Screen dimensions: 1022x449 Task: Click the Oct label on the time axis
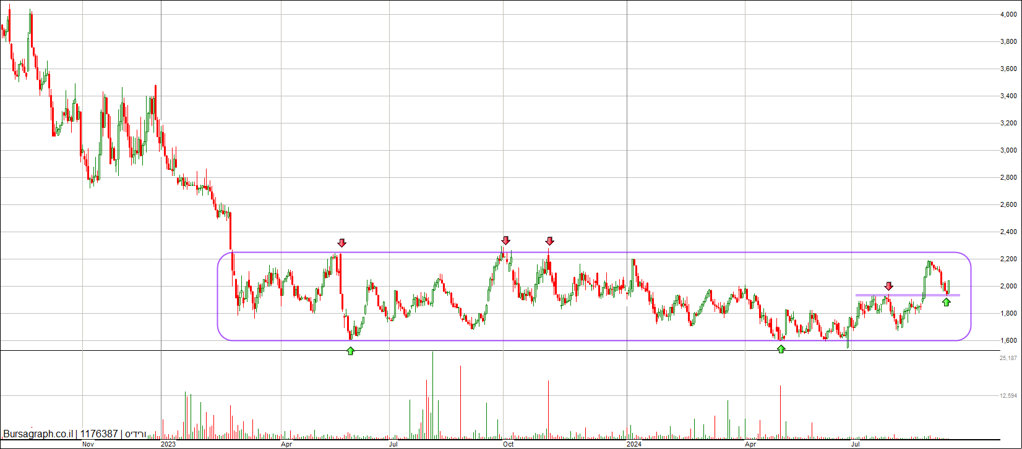(x=508, y=444)
